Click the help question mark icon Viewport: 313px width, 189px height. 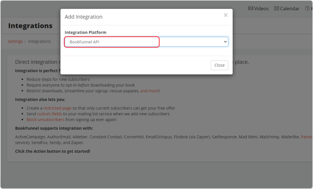pyautogui.click(x=307, y=9)
